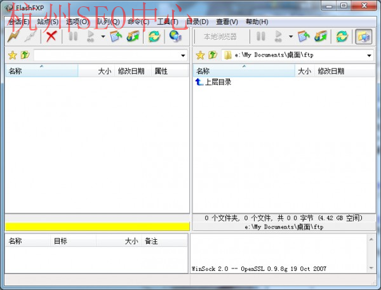381x290 pixels.
Task: Open the dropdown arrow beside right play icon
Action: [291, 37]
